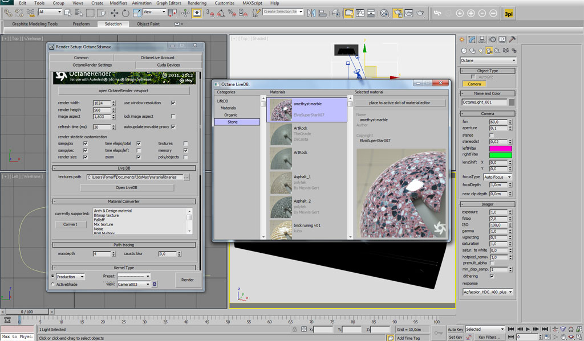Click Open LiveDB button
The width and height of the screenshot is (584, 341).
click(127, 187)
